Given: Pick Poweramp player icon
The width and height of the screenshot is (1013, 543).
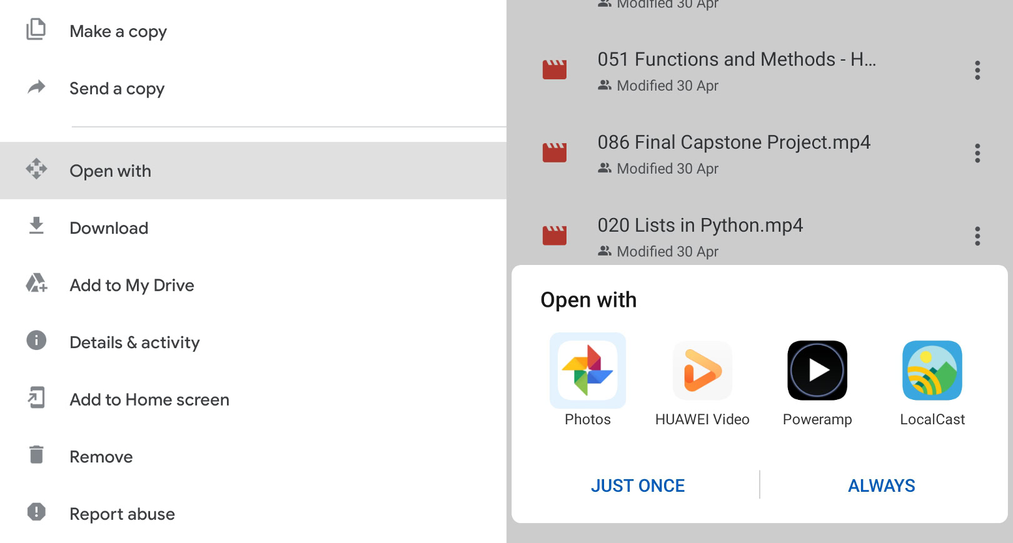Looking at the screenshot, I should 817,371.
